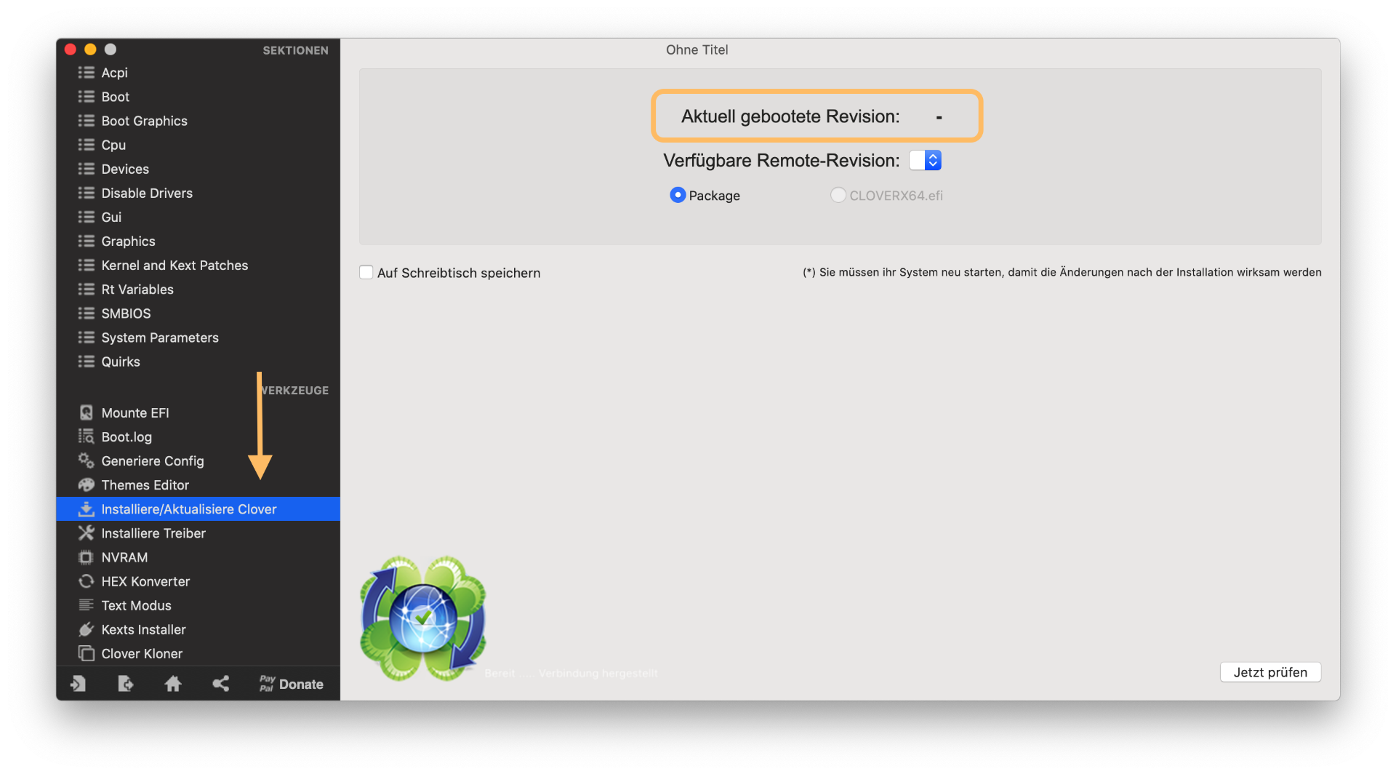Select Disable Drivers section
Image resolution: width=1396 pixels, height=774 pixels.
pyautogui.click(x=198, y=193)
